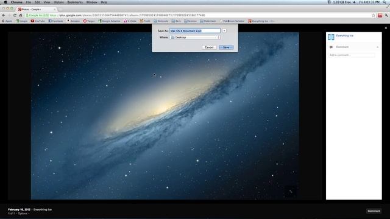390x219 pixels.
Task: Click Save in the save dialog
Action: click(226, 47)
